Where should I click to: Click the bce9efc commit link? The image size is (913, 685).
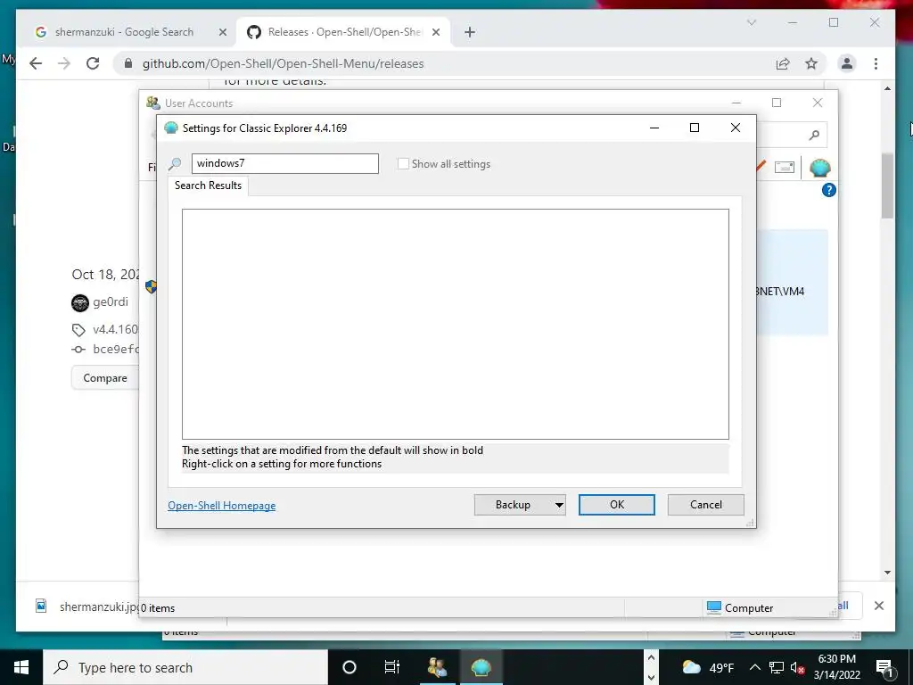point(115,349)
